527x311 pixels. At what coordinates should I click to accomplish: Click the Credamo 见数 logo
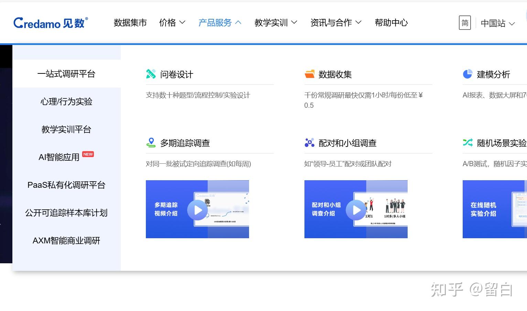[x=50, y=22]
